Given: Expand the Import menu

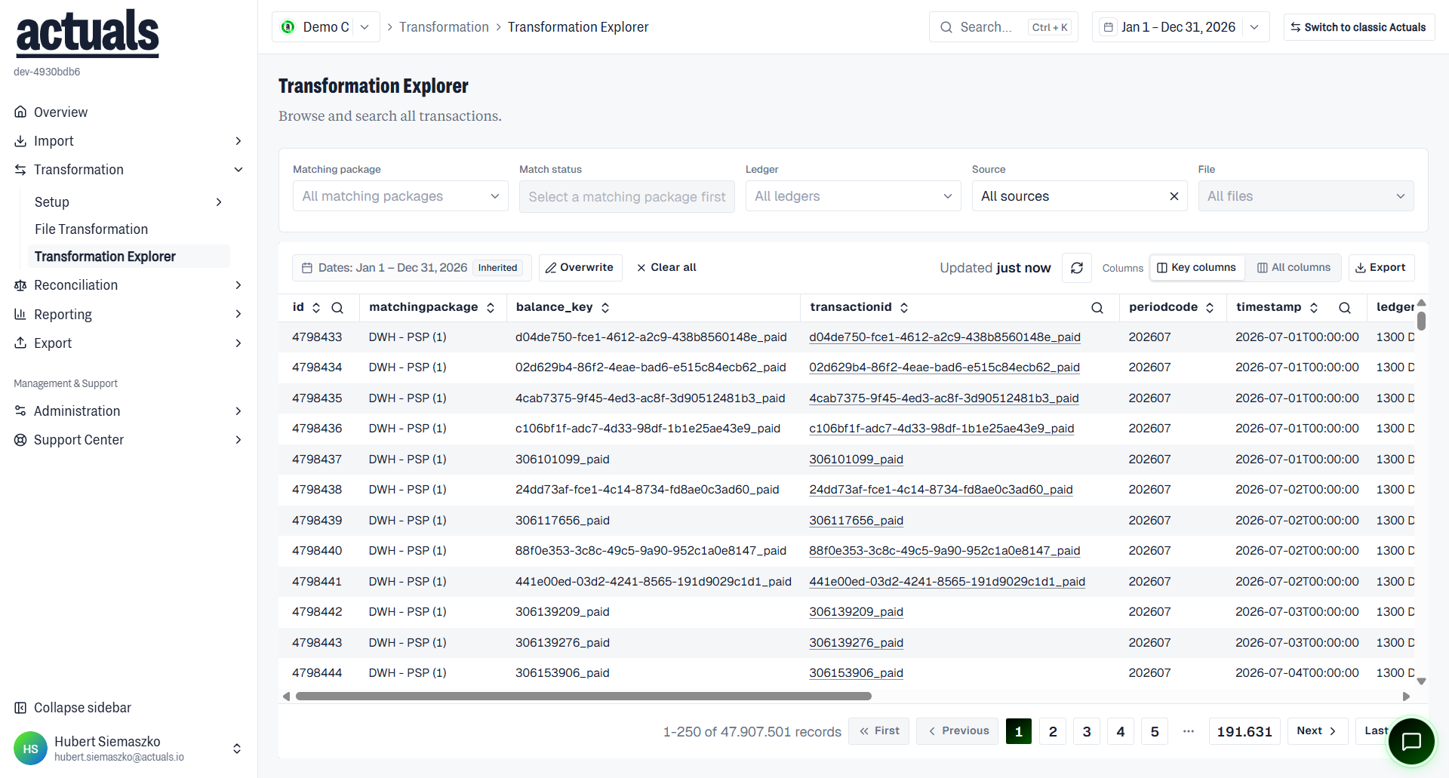Looking at the screenshot, I should 128,141.
